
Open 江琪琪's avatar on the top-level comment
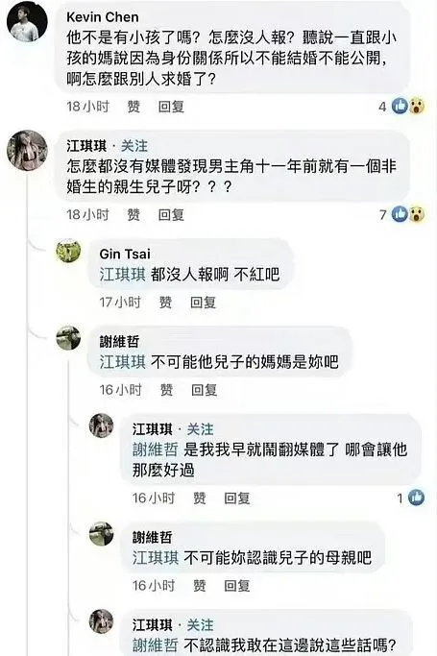(x=27, y=151)
